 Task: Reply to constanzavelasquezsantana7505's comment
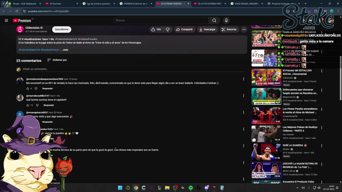coord(48,89)
